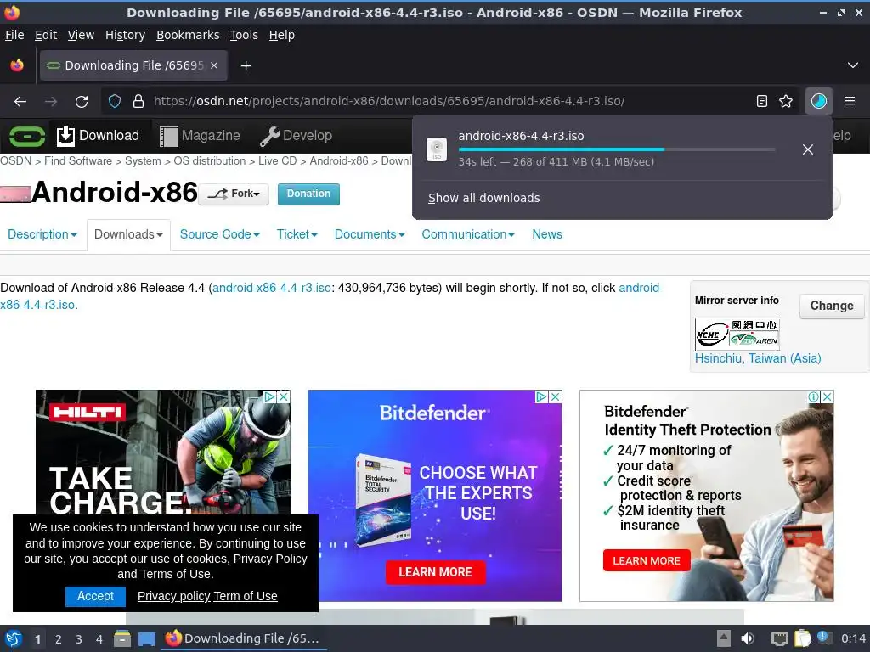This screenshot has width=870, height=652.
Task: Expand the Description dropdown tab
Action: click(x=42, y=234)
